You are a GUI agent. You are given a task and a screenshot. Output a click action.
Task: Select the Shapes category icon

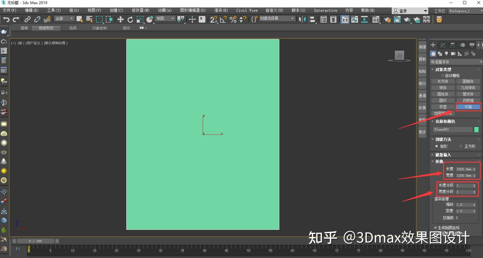click(440, 54)
